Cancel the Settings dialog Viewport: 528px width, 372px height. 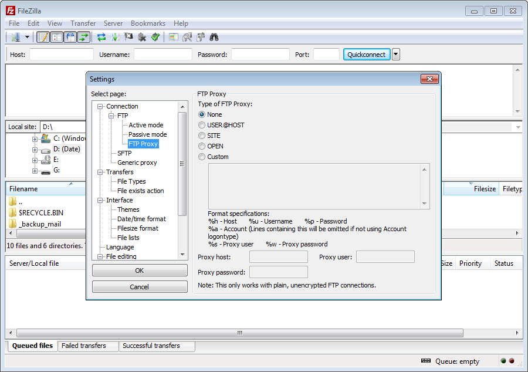pos(140,287)
